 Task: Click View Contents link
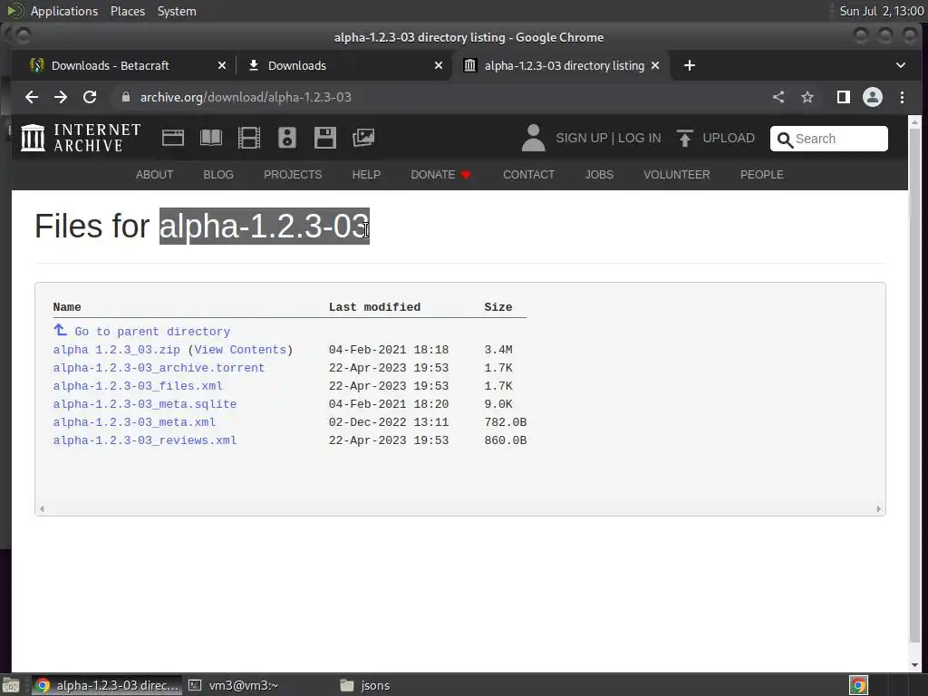click(x=240, y=350)
